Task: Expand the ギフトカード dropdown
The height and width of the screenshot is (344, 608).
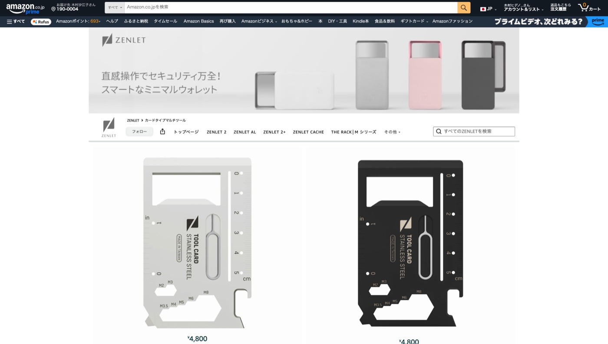Action: point(414,21)
